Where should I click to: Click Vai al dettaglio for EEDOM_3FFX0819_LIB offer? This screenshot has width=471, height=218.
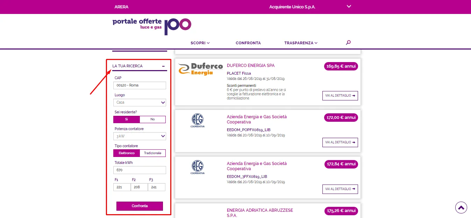coord(340,189)
